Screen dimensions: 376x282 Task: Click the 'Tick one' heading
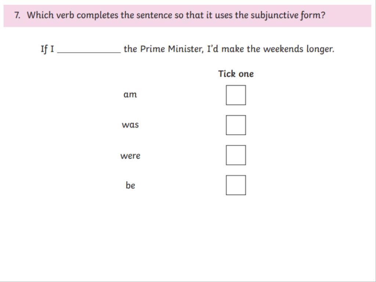click(236, 73)
